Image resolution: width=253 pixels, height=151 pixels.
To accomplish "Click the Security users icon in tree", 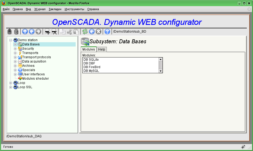I will click(x=20, y=48).
